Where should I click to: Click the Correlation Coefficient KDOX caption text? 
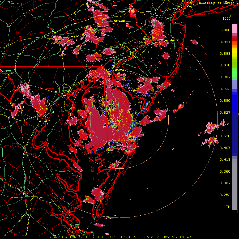click(121, 237)
